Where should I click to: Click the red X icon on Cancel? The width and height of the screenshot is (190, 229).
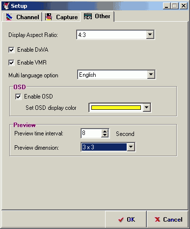coord(157,220)
